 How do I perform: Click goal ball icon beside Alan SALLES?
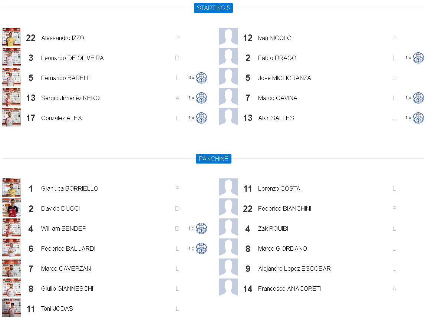tap(418, 118)
